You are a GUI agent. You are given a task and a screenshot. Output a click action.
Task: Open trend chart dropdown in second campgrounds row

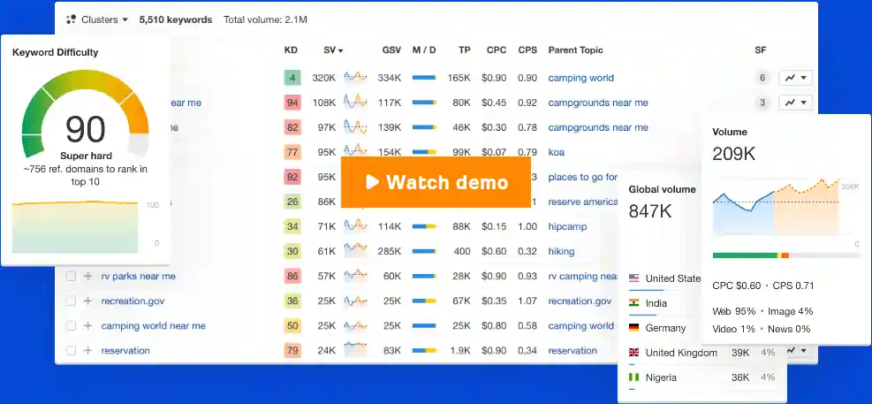click(795, 103)
